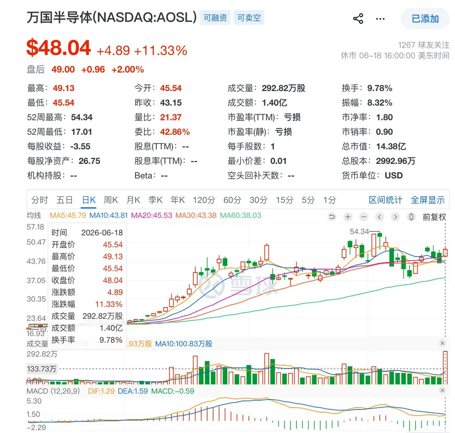
Task: Select the 月K chart tab
Action: [133, 200]
